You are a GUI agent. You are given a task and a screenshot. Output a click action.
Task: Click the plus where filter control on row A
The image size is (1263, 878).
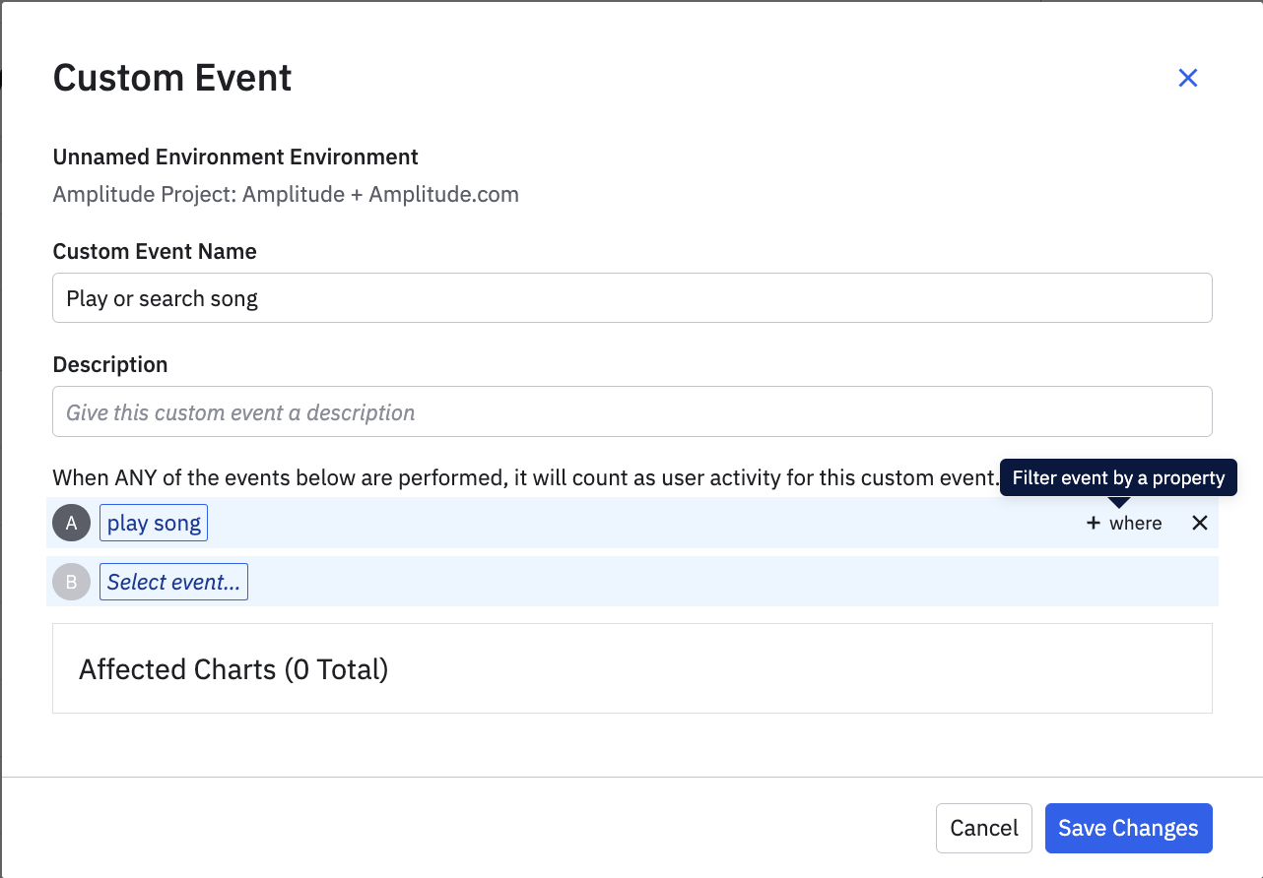[1123, 523]
